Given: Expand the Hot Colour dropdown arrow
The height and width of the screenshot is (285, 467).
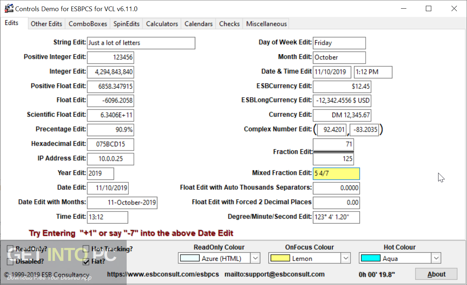Looking at the screenshot, I should 436,258.
